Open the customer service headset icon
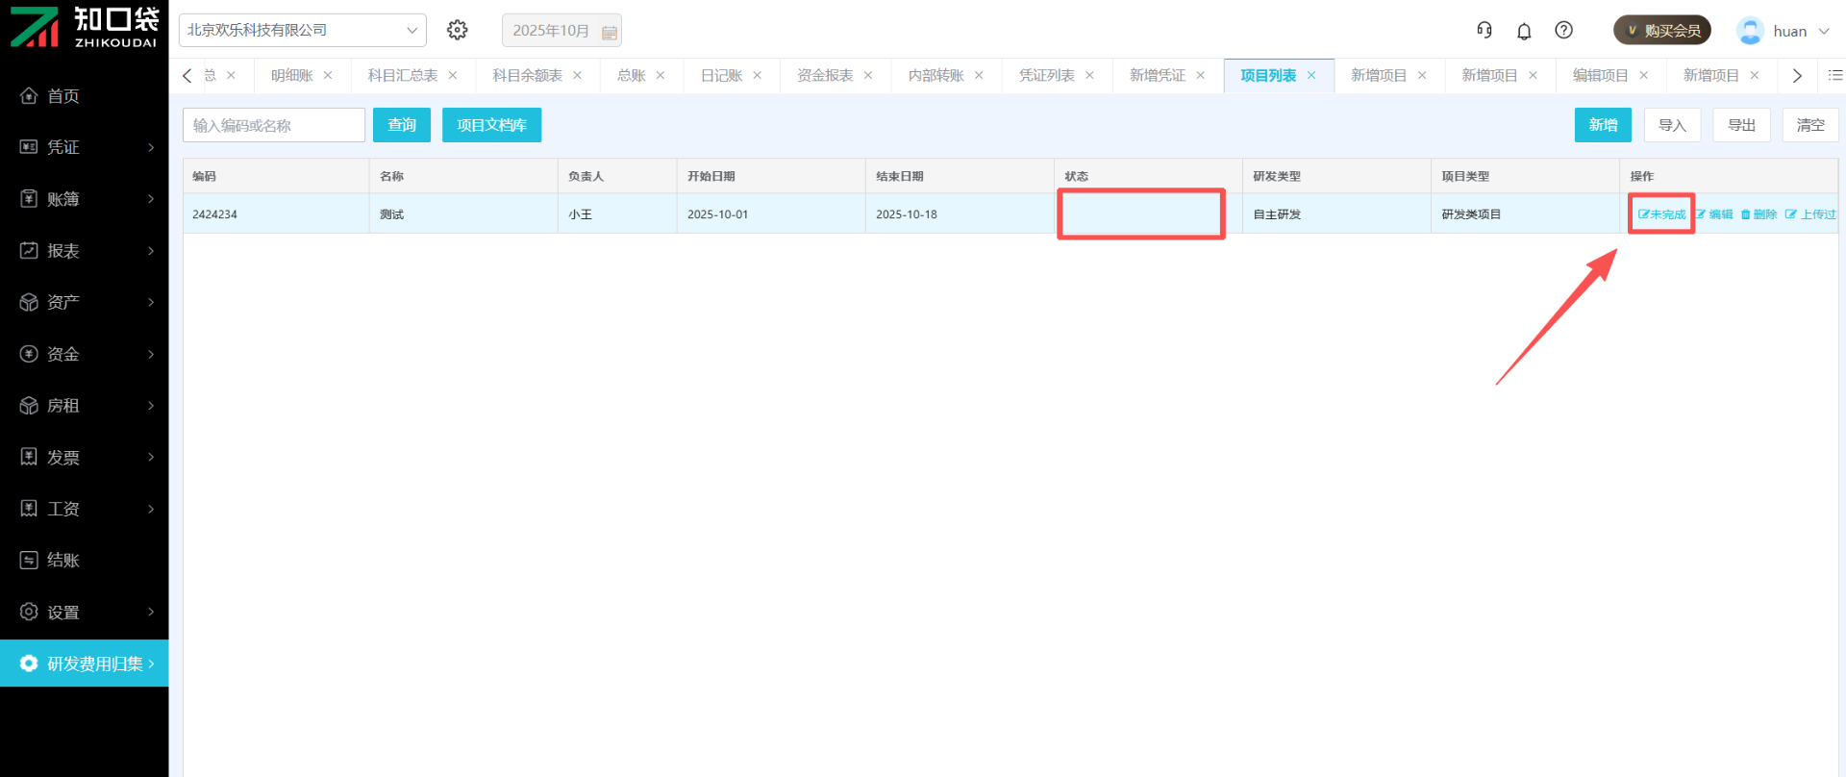The height and width of the screenshot is (777, 1846). click(1484, 31)
